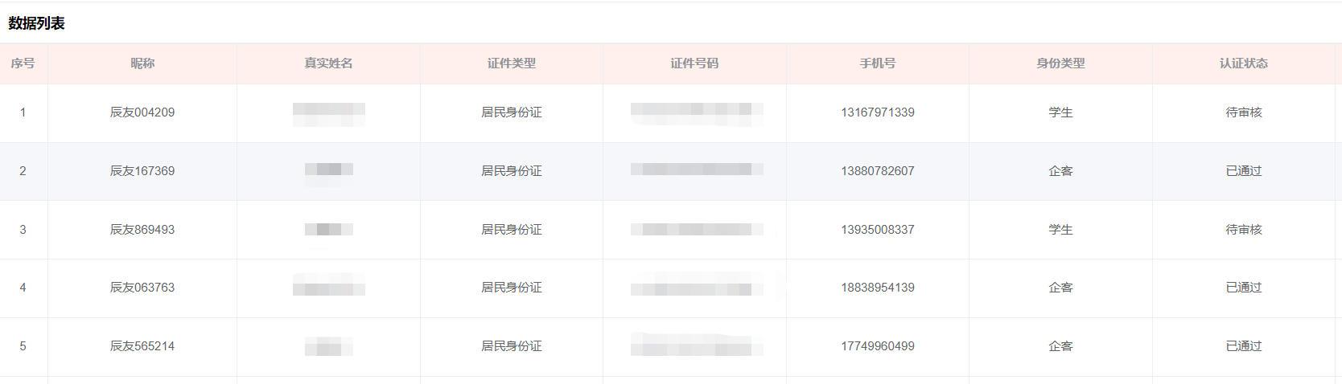Click the 证件类型 column header
The width and height of the screenshot is (1342, 384).
512,63
